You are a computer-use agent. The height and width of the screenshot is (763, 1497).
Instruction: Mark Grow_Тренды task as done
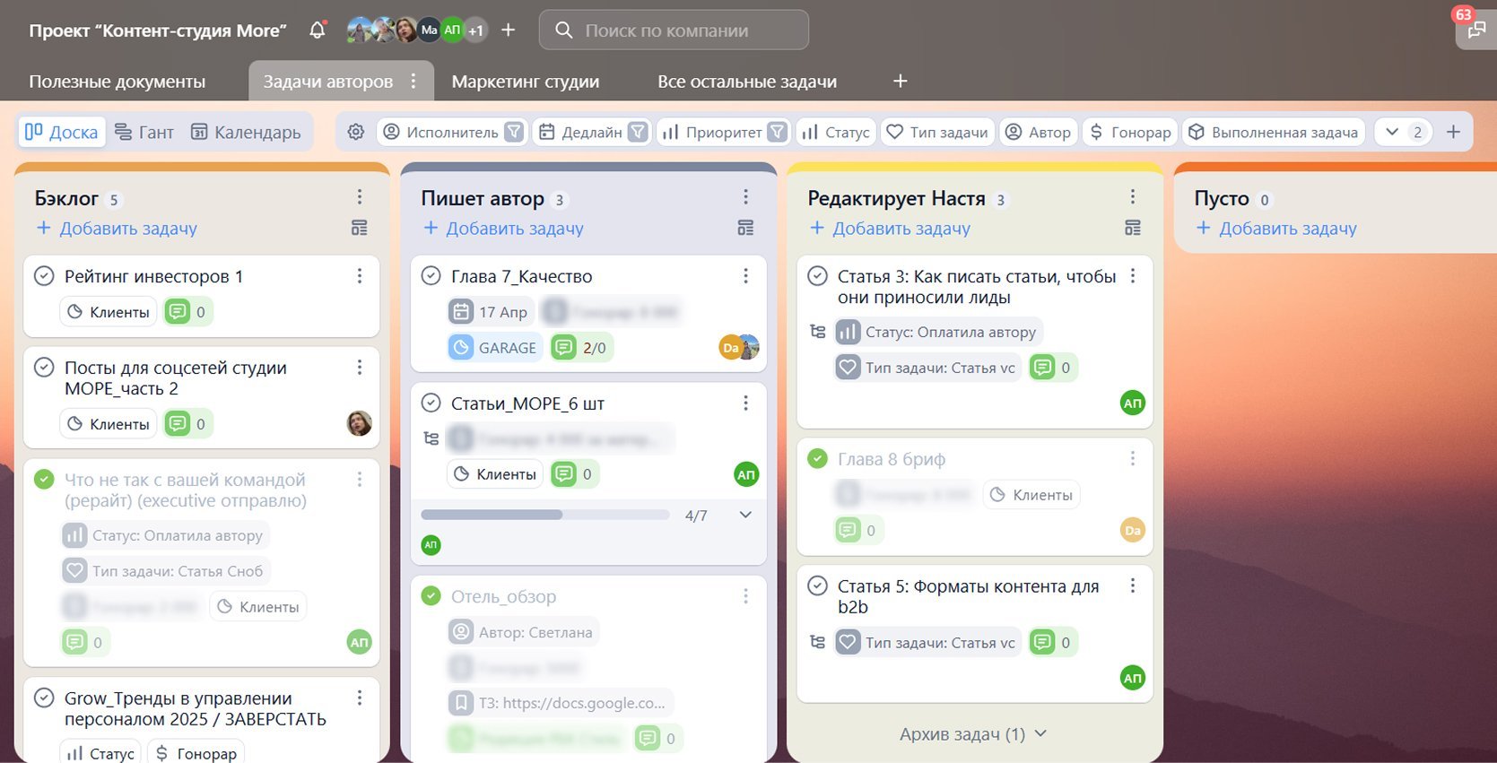click(x=44, y=698)
